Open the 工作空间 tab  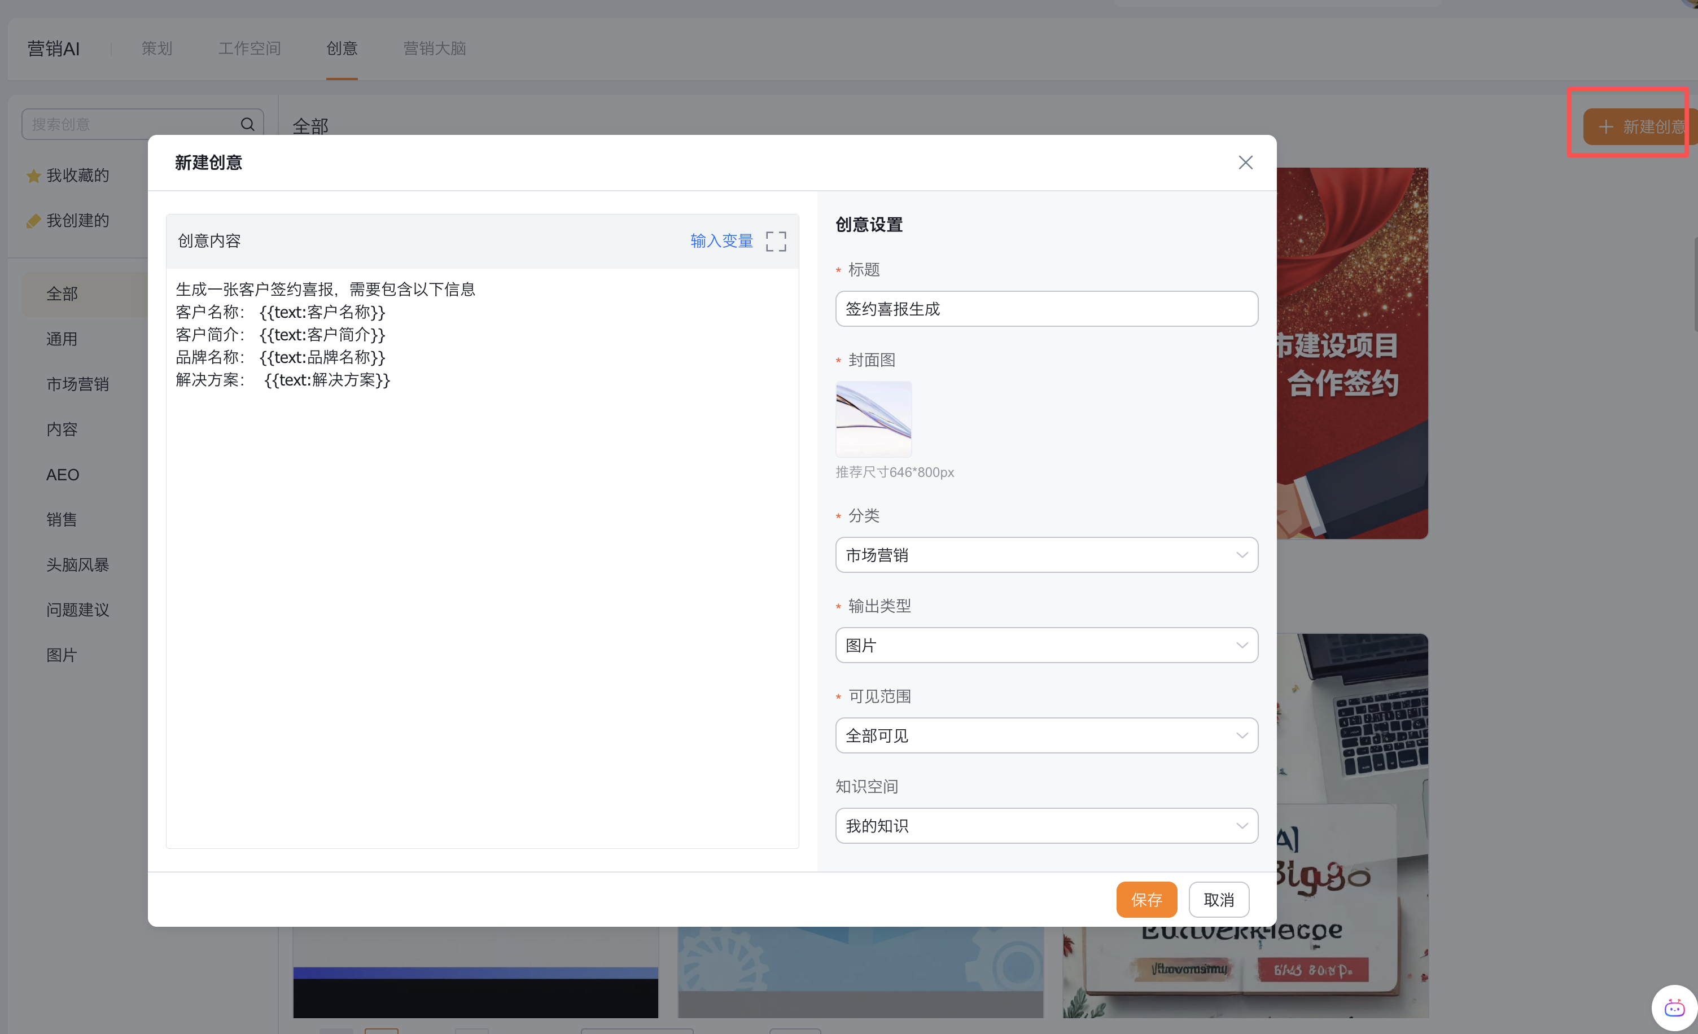pos(250,48)
